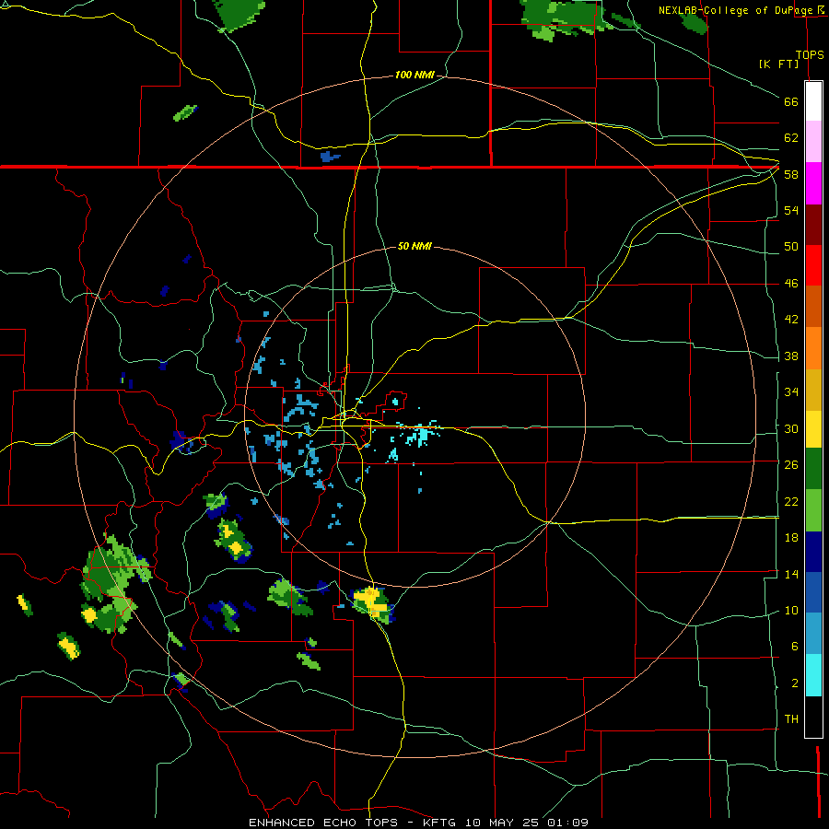The height and width of the screenshot is (829, 829).
Task: Click the "TH" threshold label
Action: (791, 719)
